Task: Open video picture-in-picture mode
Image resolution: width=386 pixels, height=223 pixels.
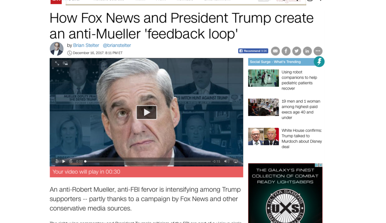Action: coord(65,63)
